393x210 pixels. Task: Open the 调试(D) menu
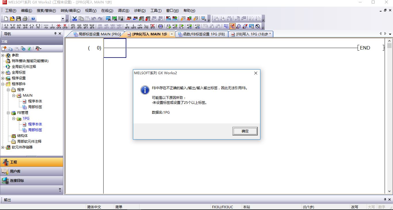click(x=123, y=11)
